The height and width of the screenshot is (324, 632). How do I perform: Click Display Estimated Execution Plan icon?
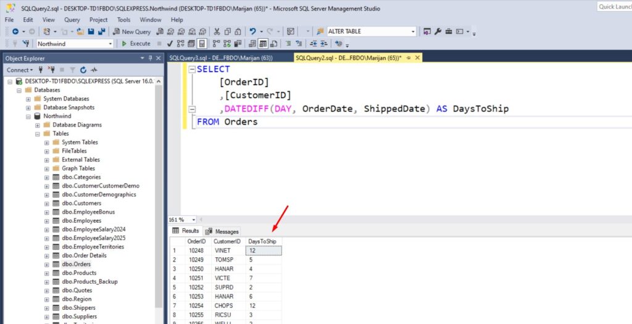click(x=180, y=44)
